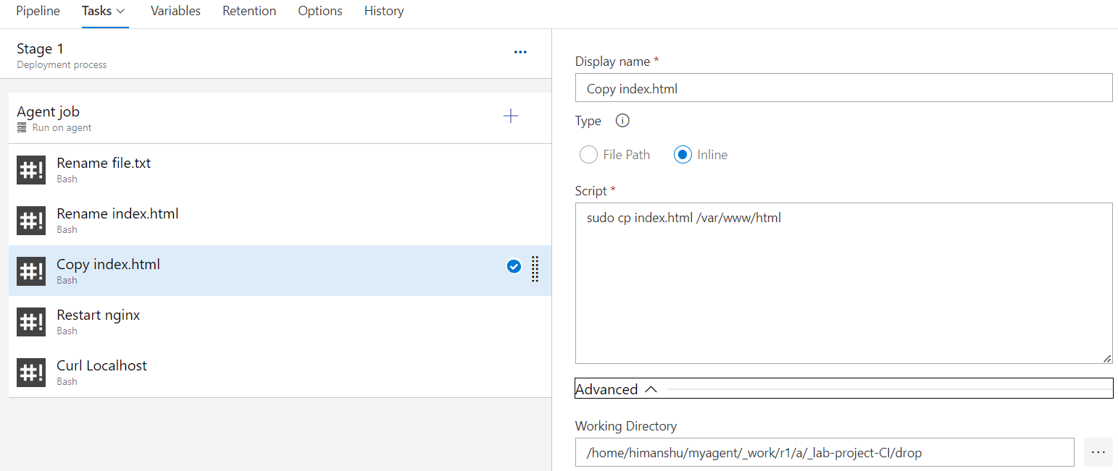This screenshot has width=1118, height=471.
Task: Click the Bash icon for Rename index.html
Action: pyautogui.click(x=31, y=221)
